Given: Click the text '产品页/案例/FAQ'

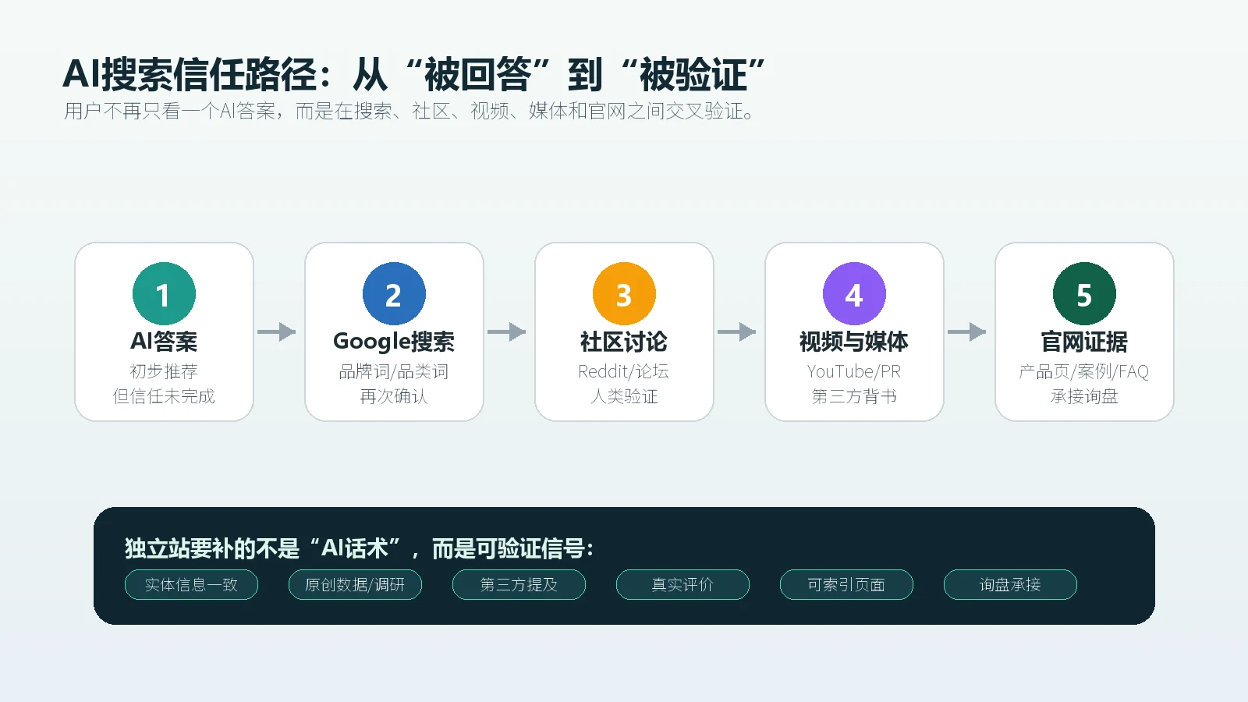Looking at the screenshot, I should [x=1084, y=371].
